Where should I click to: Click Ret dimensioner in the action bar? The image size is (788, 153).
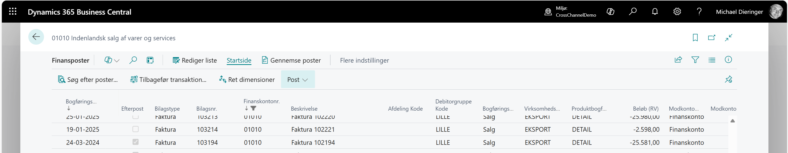coord(247,79)
